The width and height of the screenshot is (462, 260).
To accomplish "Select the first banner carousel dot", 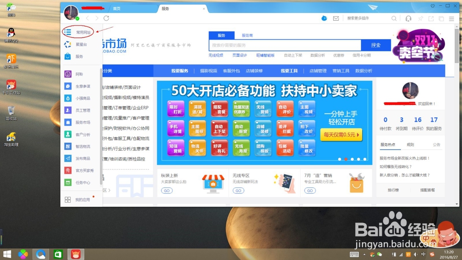I will 340,159.
